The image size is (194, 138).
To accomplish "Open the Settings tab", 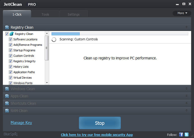I will (74, 14).
